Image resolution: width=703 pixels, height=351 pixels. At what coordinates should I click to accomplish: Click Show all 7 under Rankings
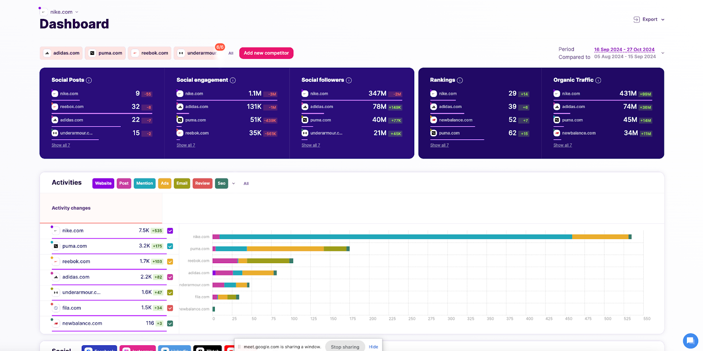coord(439,145)
